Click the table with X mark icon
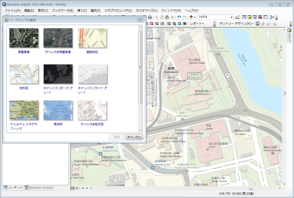 [174, 24]
